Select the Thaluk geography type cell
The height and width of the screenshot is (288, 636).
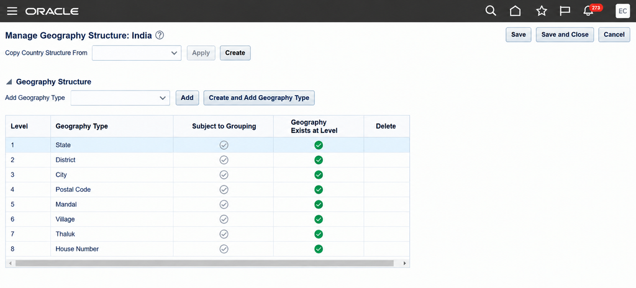[x=112, y=234]
